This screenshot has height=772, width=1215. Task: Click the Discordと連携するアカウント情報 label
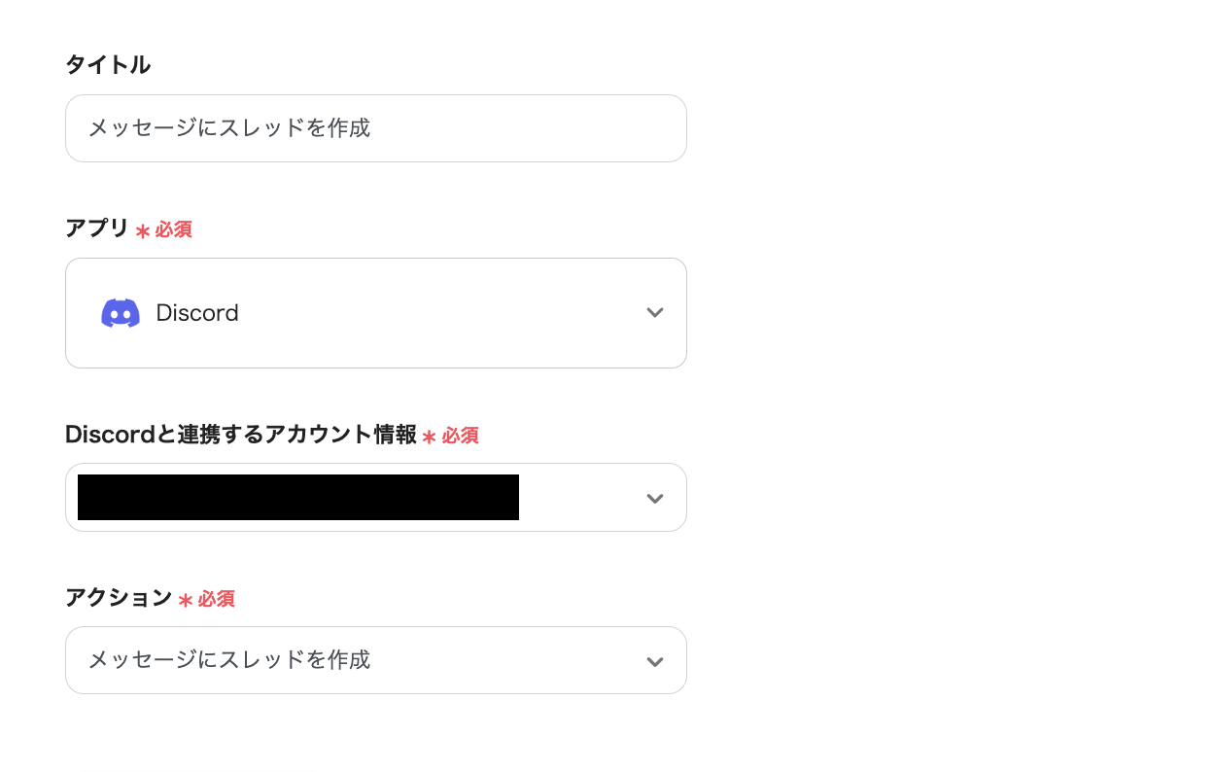click(240, 435)
